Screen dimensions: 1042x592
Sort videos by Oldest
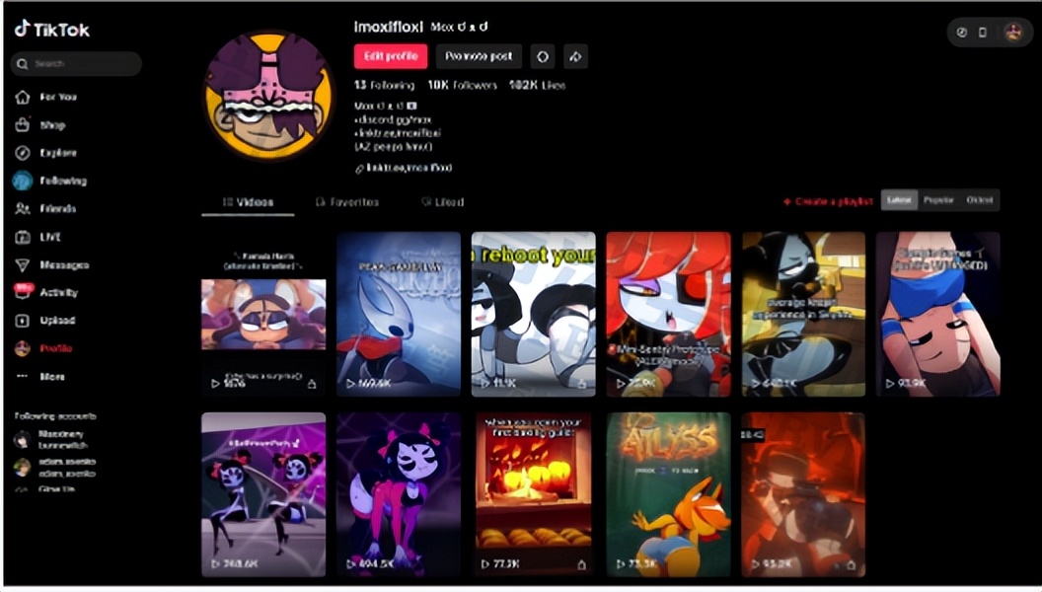point(979,200)
